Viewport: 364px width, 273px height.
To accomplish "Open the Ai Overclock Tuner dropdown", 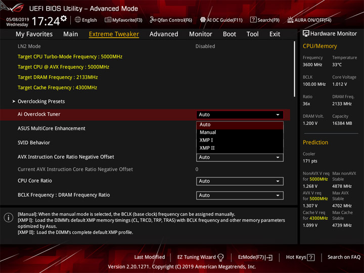I will tap(240, 114).
